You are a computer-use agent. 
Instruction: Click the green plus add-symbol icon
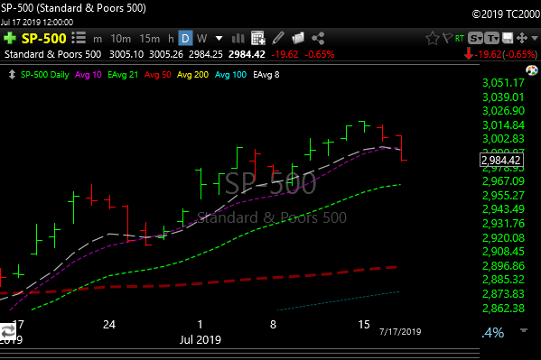[10, 38]
